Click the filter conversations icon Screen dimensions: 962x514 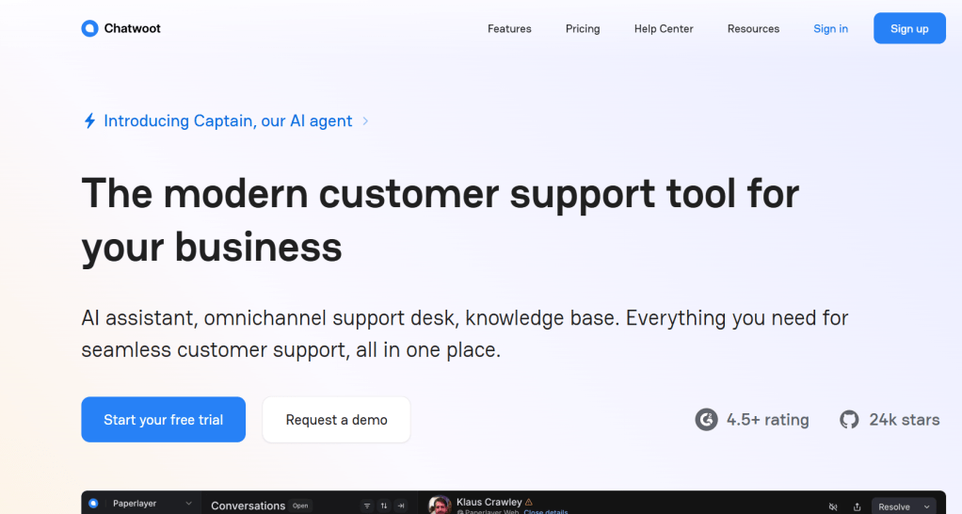367,506
